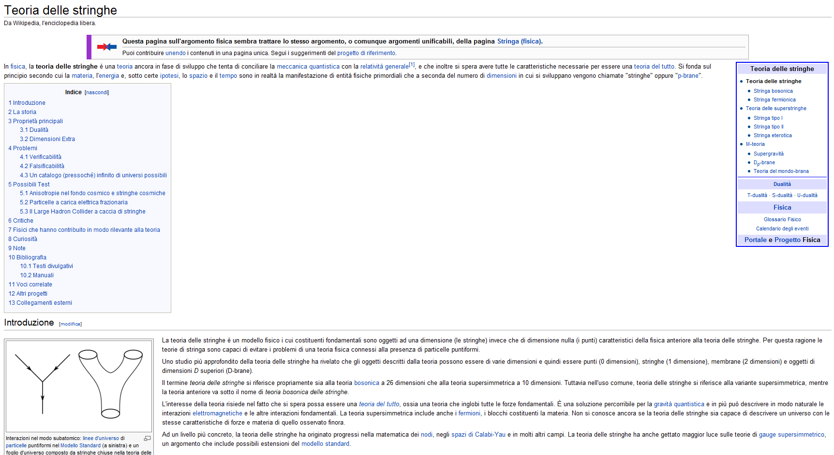Viewport: 834px width, 455px height.
Task: Visit Portale link at sidebar bottom
Action: tap(756, 240)
